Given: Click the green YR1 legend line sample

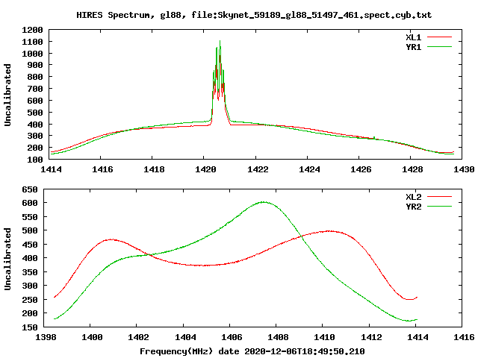Looking at the screenshot, I should click(439, 47).
